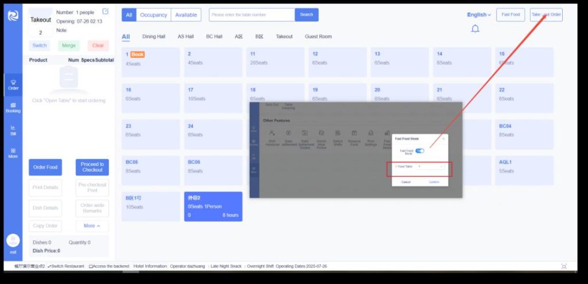
Task: Click the app logo in top-left corner
Action: pyautogui.click(x=13, y=15)
